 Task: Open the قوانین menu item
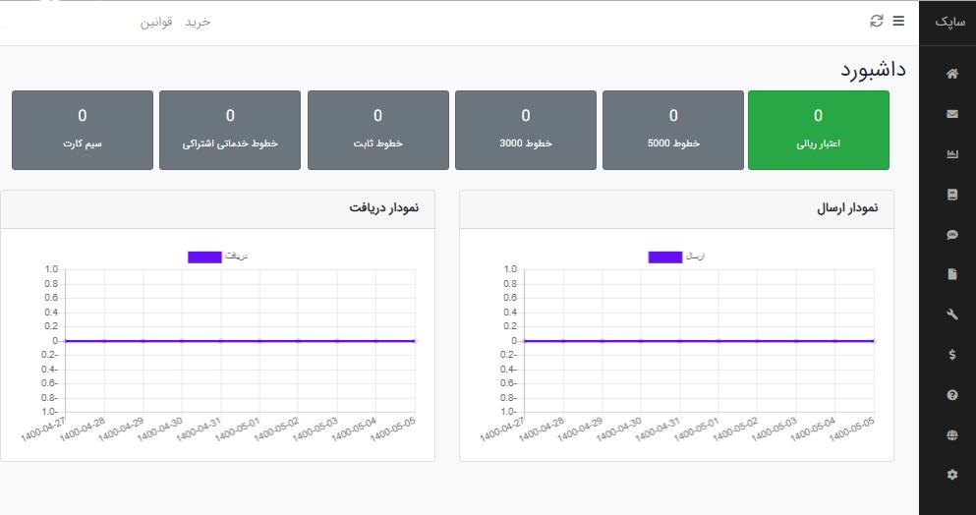[x=157, y=22]
